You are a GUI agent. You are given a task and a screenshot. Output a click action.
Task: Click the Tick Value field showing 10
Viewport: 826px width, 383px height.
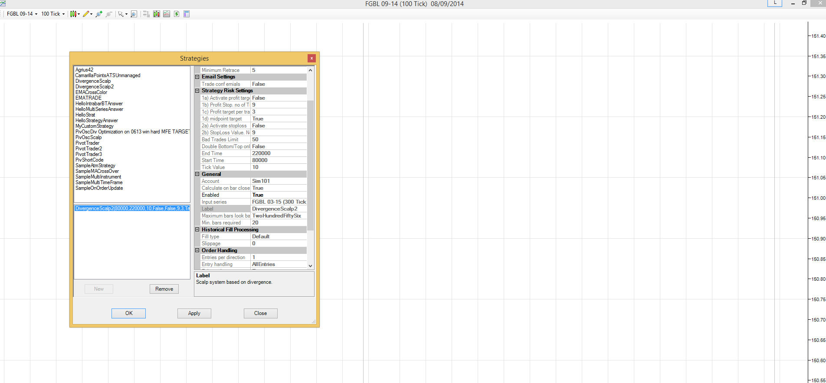279,167
